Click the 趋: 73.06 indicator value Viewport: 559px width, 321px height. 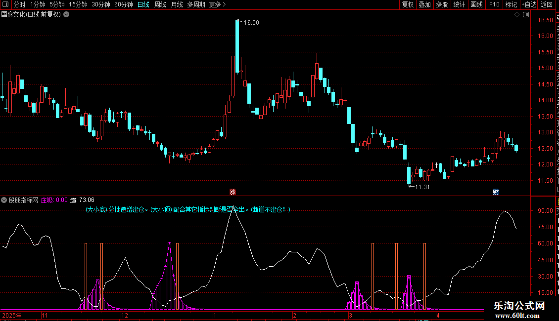(x=82, y=200)
